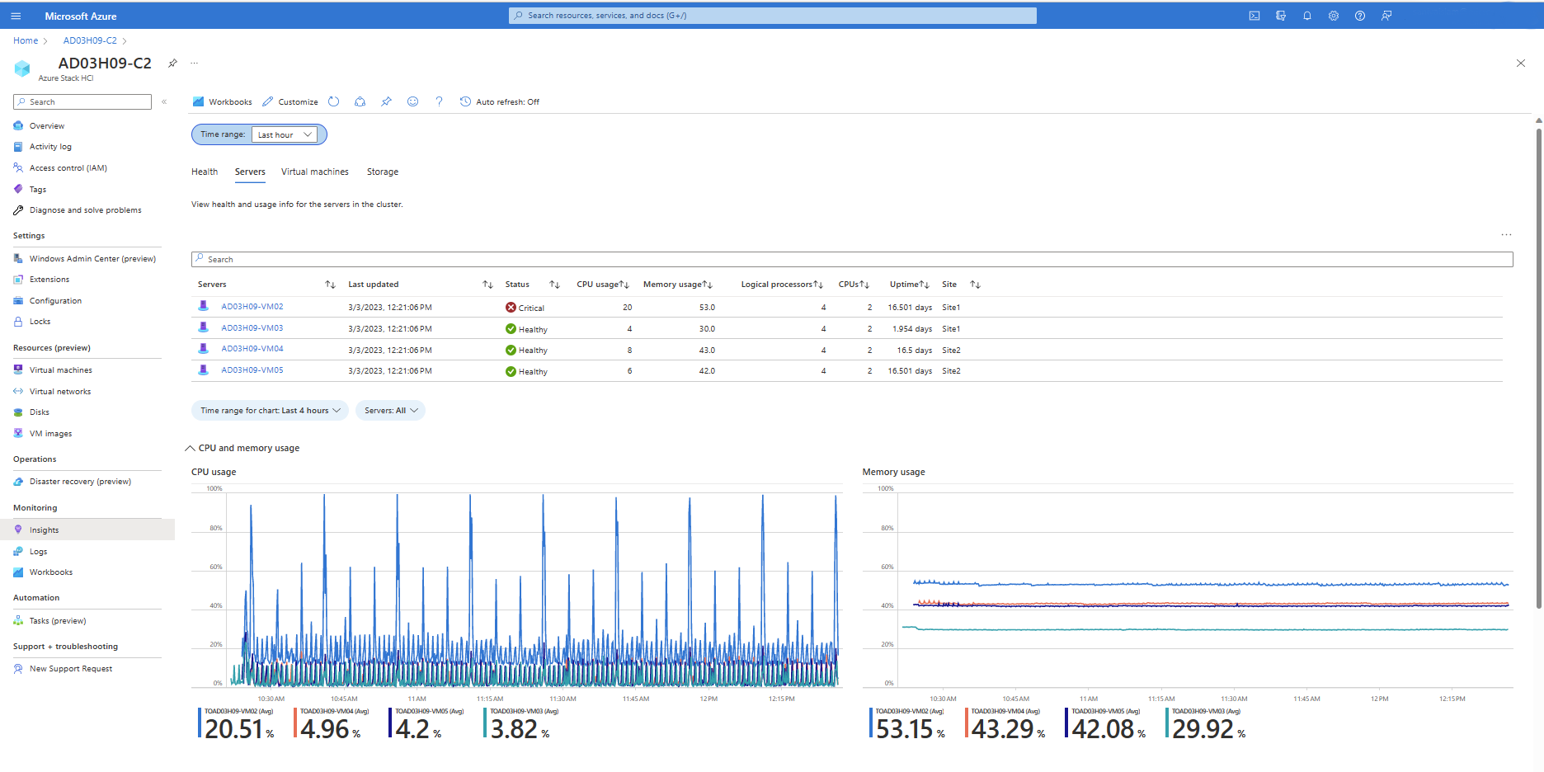Sort table by the Status column
The width and height of the screenshot is (1544, 772).
[554, 285]
